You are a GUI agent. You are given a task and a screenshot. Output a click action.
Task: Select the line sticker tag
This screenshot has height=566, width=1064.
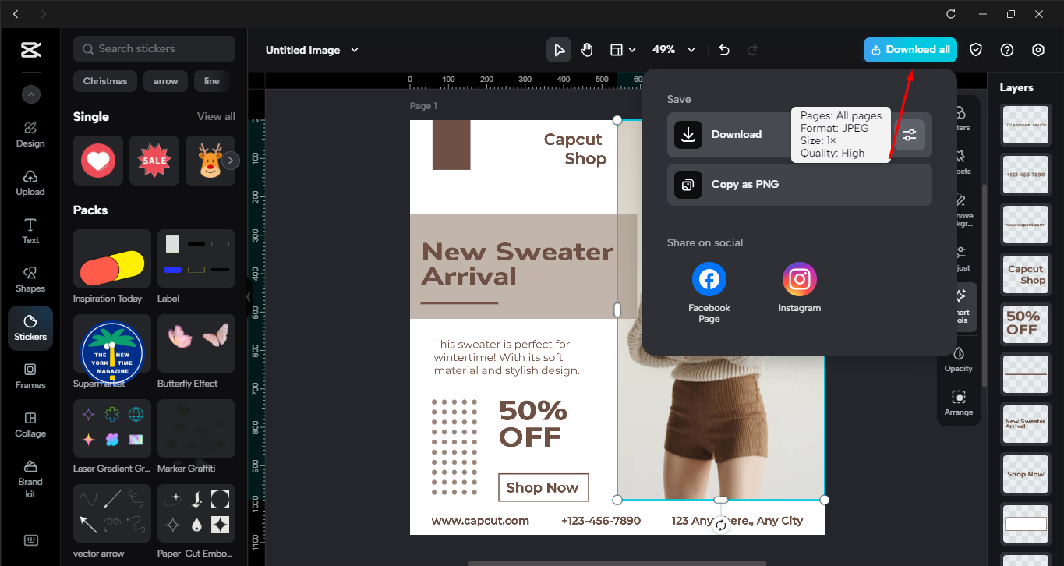pyautogui.click(x=212, y=81)
